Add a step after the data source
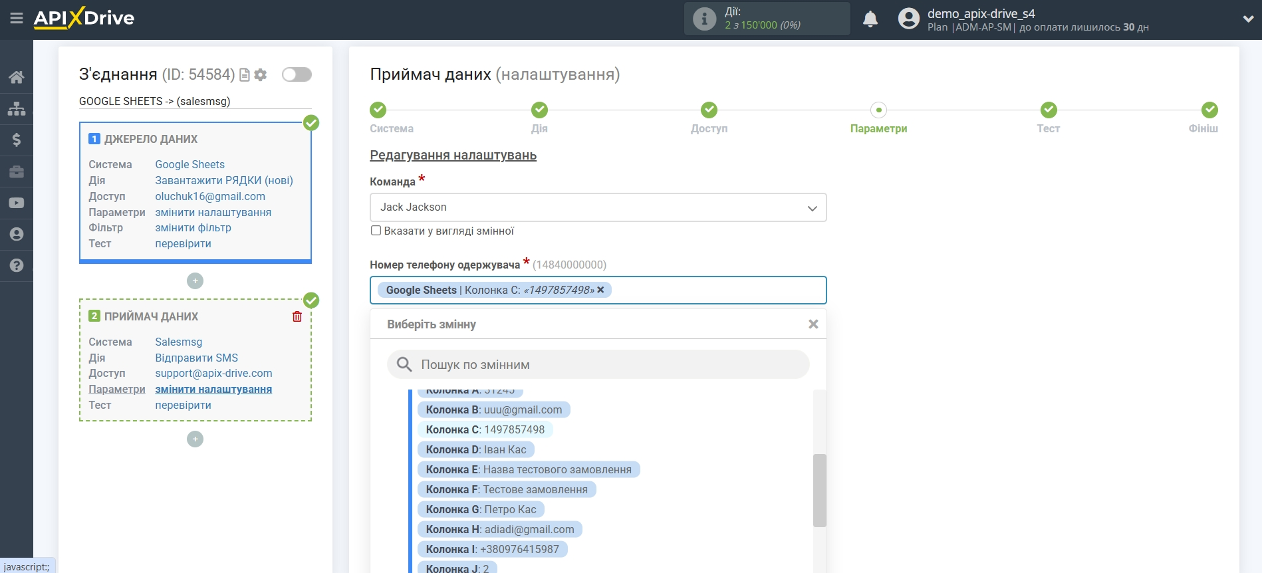 click(195, 281)
